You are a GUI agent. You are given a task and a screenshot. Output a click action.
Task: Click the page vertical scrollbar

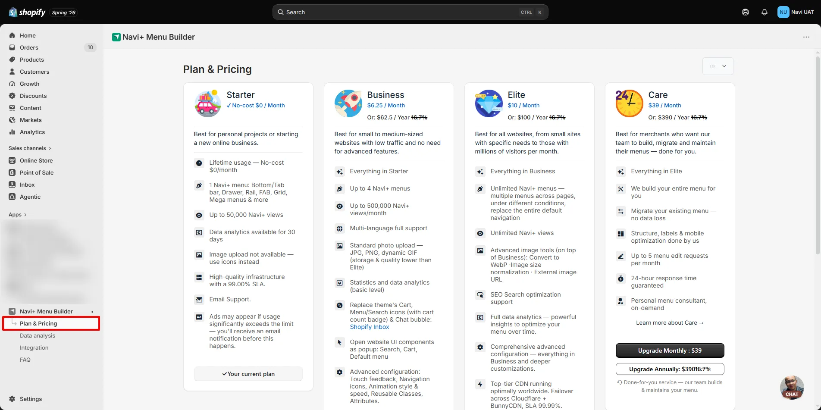pos(818,155)
